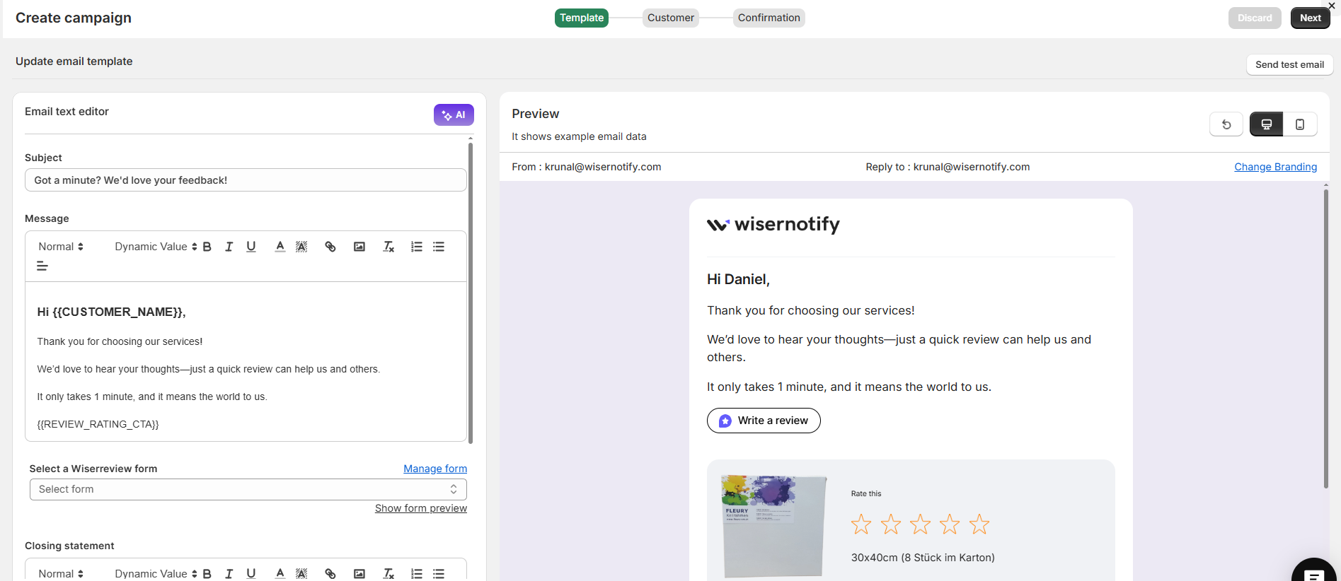
Task: Pick text color in Message toolbar
Action: point(280,247)
